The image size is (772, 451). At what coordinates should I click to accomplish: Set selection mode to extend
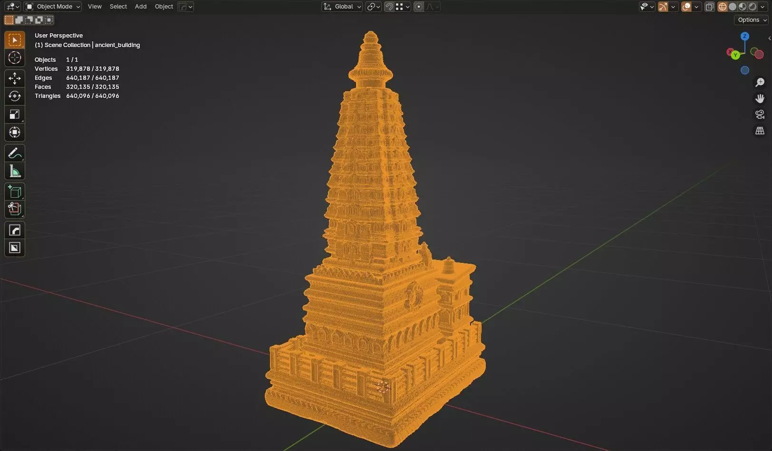19,20
